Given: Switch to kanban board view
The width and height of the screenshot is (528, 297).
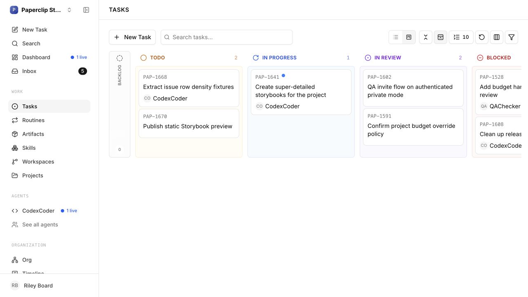Looking at the screenshot, I should (409, 37).
